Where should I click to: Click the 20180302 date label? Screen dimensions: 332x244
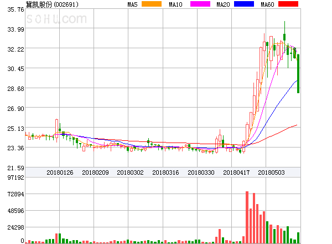130,172
